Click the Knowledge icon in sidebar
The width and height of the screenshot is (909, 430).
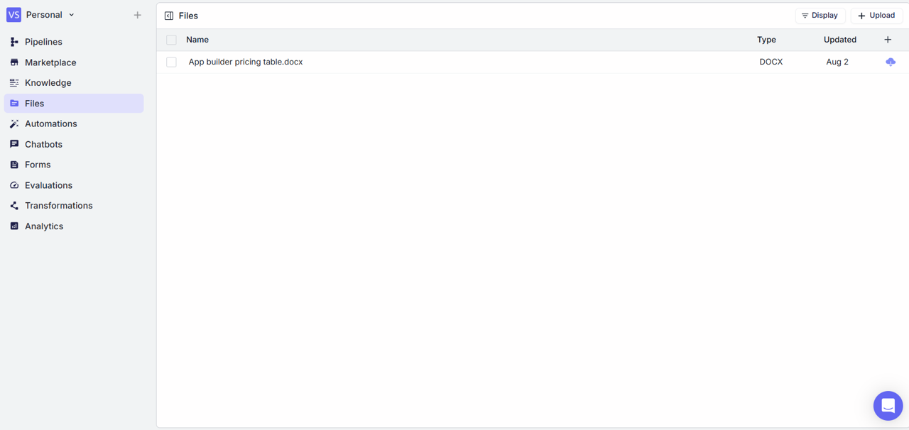pyautogui.click(x=14, y=83)
